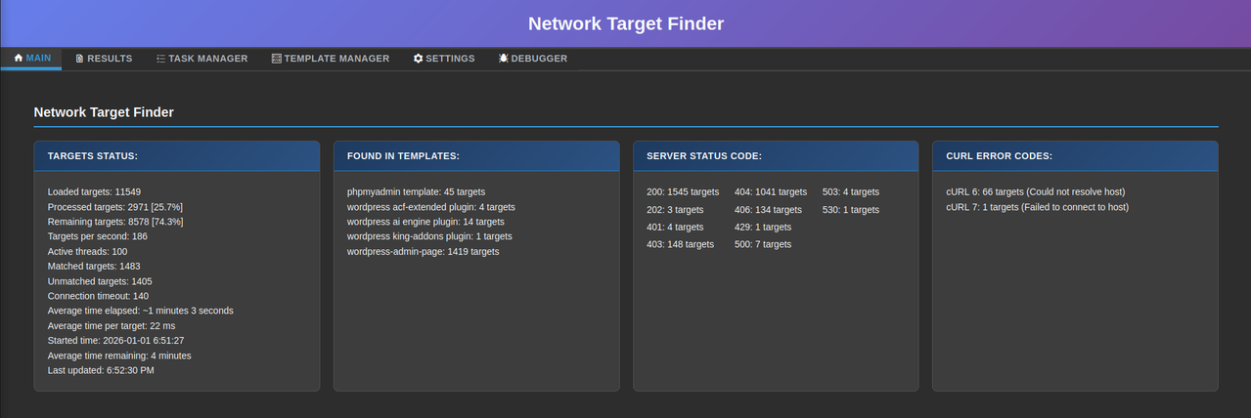This screenshot has height=418, width=1251.
Task: Click the home icon on Main tab
Action: coord(19,59)
